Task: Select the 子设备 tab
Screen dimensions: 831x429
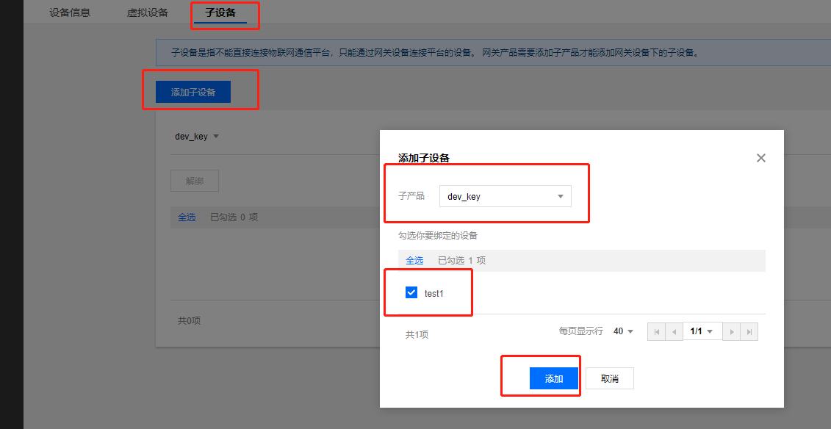Action: tap(223, 12)
